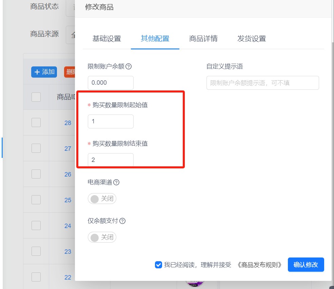Click the 确认修改 confirm button
The width and height of the screenshot is (334, 289).
pos(306,265)
